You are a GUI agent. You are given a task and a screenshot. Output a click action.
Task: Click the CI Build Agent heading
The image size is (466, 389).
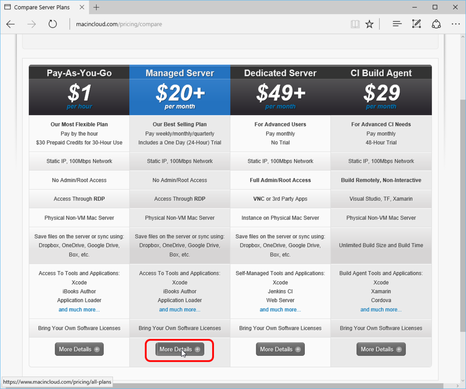(381, 73)
